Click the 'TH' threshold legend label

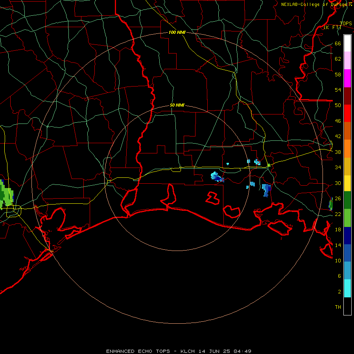click(338, 307)
